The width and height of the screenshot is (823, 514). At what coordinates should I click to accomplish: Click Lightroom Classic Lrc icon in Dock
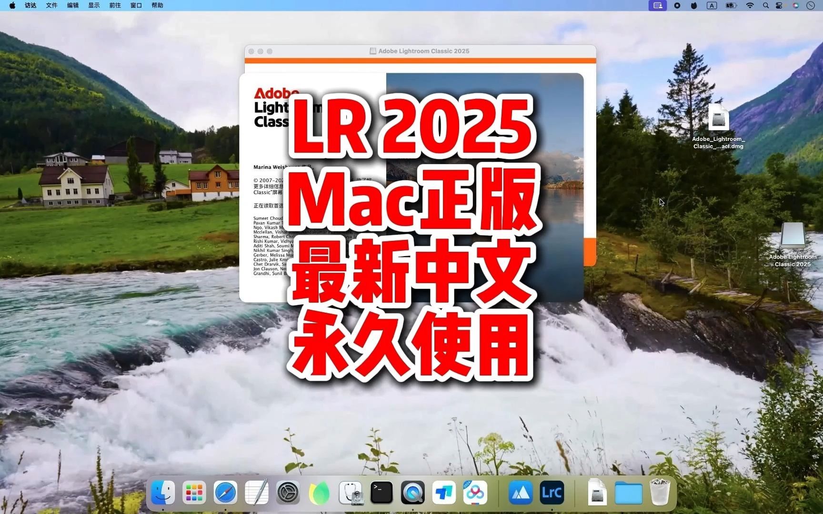click(x=552, y=493)
